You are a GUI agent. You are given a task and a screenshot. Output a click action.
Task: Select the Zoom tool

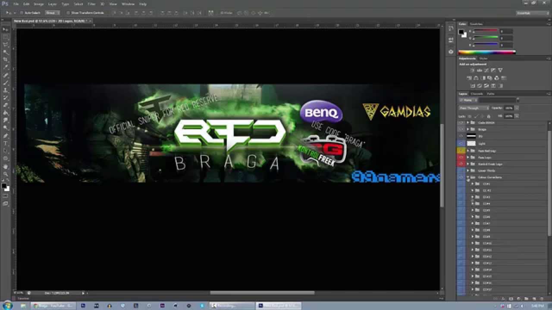point(6,174)
